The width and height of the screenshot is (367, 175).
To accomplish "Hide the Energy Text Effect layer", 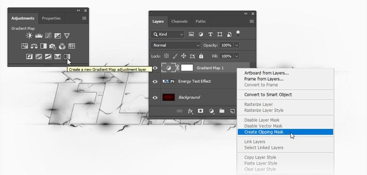I will coord(155,81).
